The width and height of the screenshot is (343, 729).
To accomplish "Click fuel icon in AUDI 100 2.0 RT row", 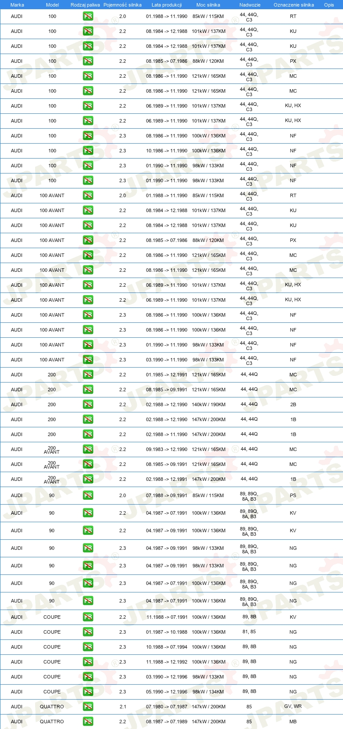I will [88, 16].
